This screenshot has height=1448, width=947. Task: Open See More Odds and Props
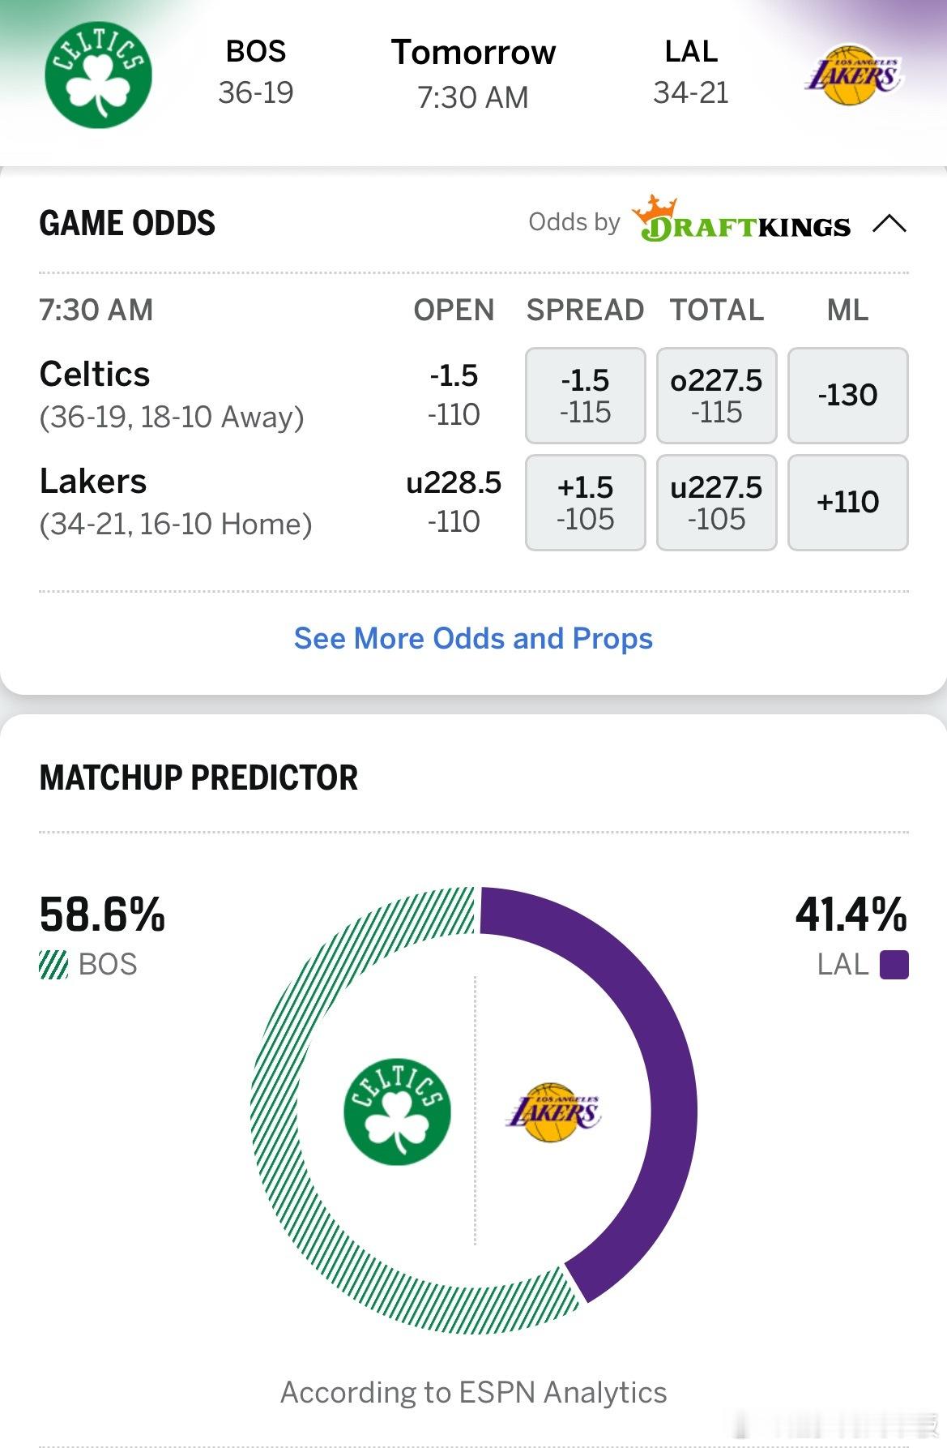[473, 639]
